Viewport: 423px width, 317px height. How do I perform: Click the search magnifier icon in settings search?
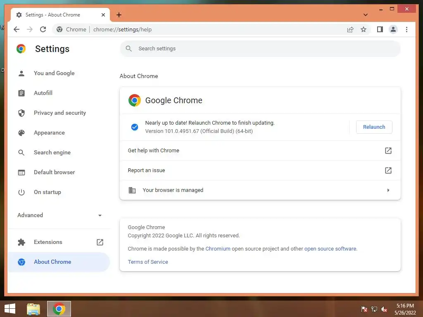[x=129, y=49]
